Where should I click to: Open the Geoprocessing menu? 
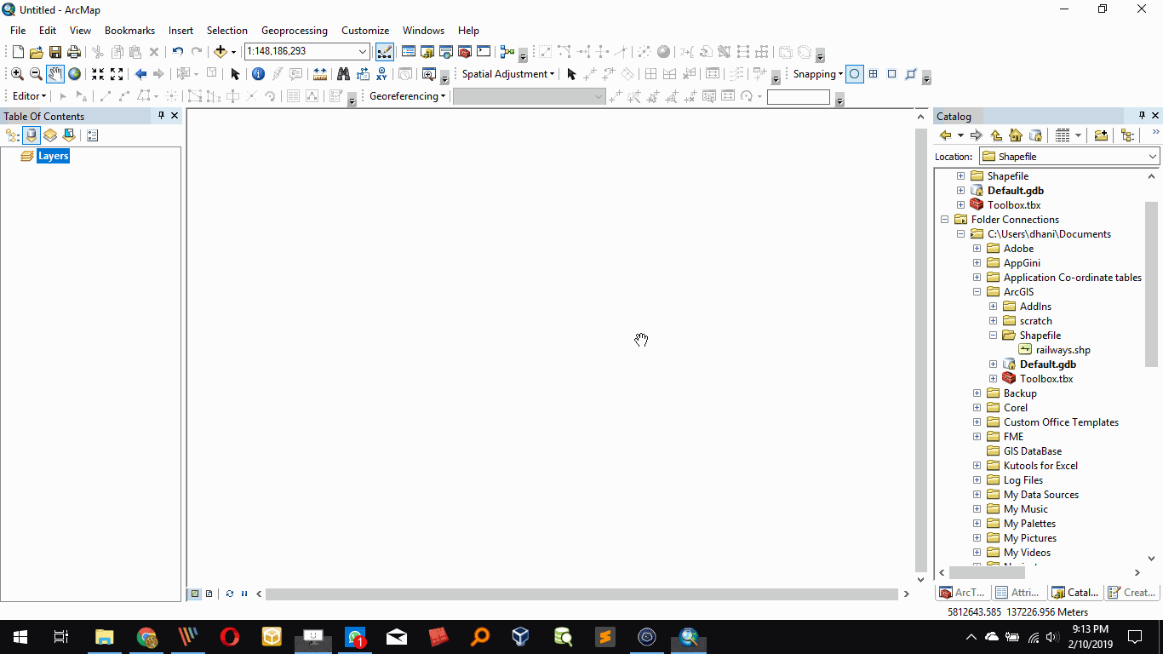click(295, 30)
